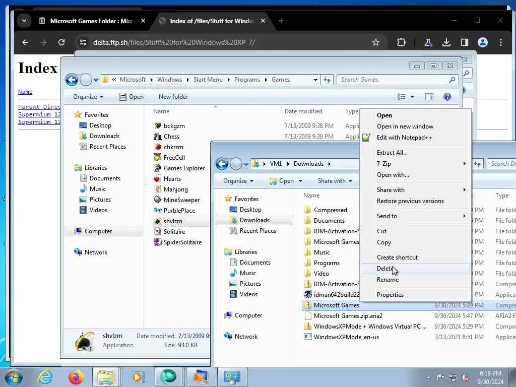The height and width of the screenshot is (387, 516).
Task: Click Chrome address bar URL
Action: 174,42
